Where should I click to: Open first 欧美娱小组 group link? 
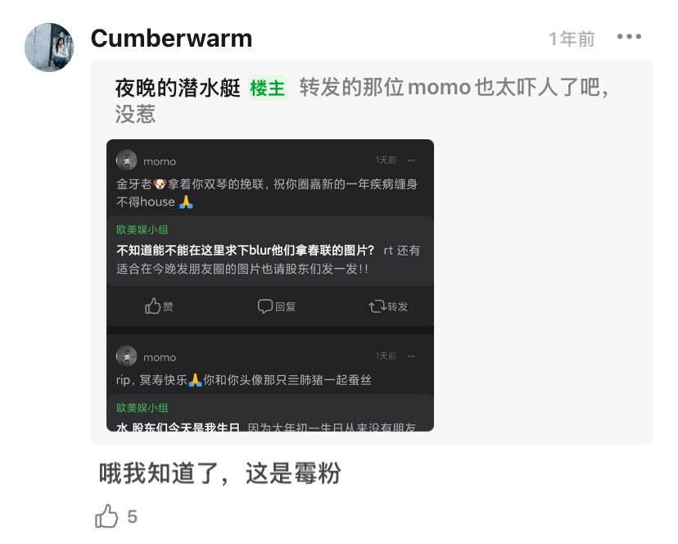click(x=142, y=229)
